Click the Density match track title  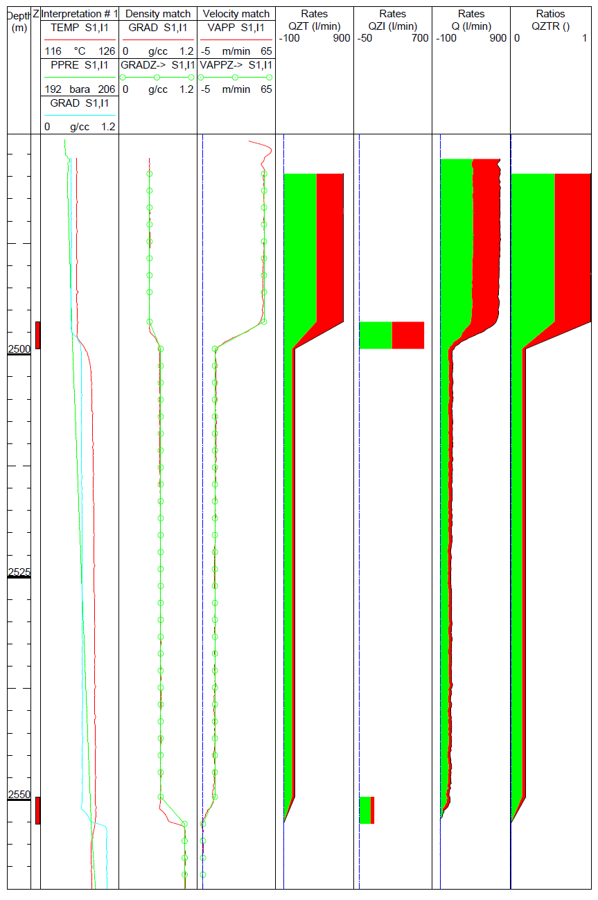click(x=157, y=14)
